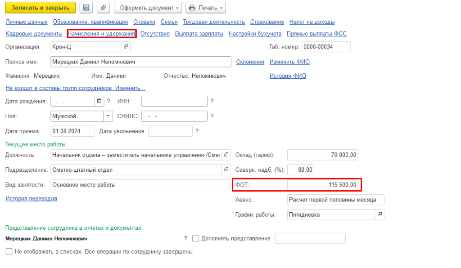The image size is (461, 268).
Task: Open the История переводов link
Action: (31, 198)
